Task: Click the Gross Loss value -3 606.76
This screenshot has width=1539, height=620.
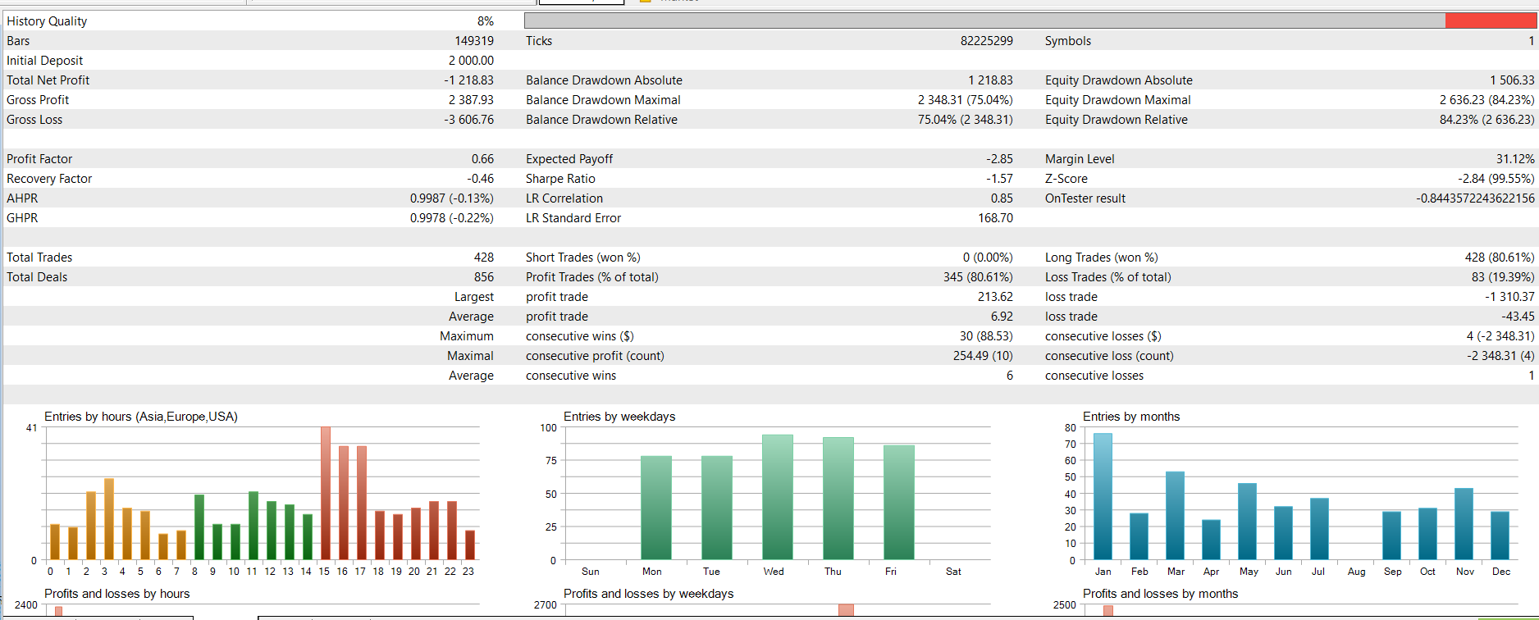Action: click(x=469, y=120)
